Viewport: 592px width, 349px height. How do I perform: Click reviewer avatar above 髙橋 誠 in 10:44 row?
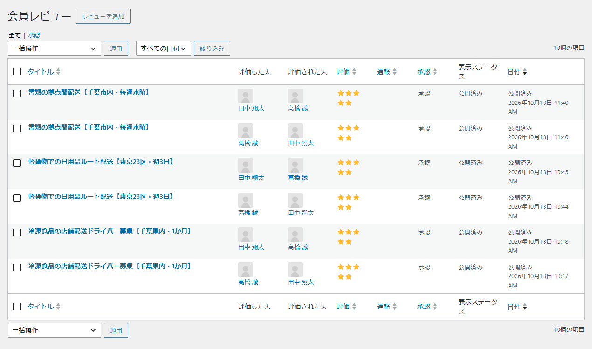(x=246, y=200)
